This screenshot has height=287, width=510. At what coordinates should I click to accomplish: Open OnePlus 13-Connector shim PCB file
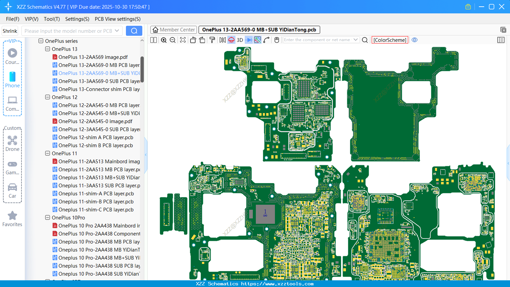point(96,89)
